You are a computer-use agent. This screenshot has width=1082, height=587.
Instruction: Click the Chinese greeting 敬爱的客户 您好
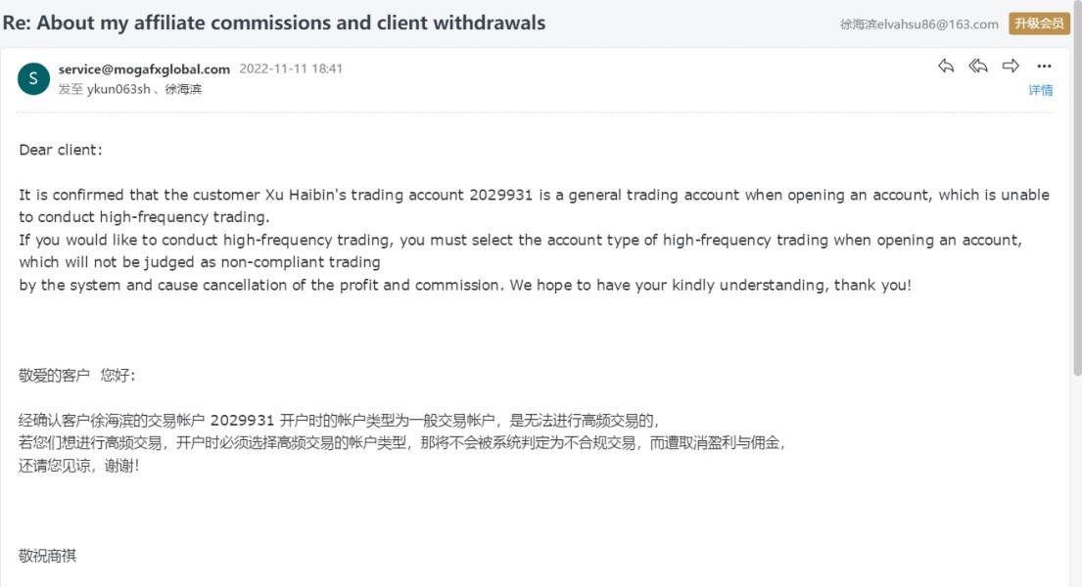[77, 375]
